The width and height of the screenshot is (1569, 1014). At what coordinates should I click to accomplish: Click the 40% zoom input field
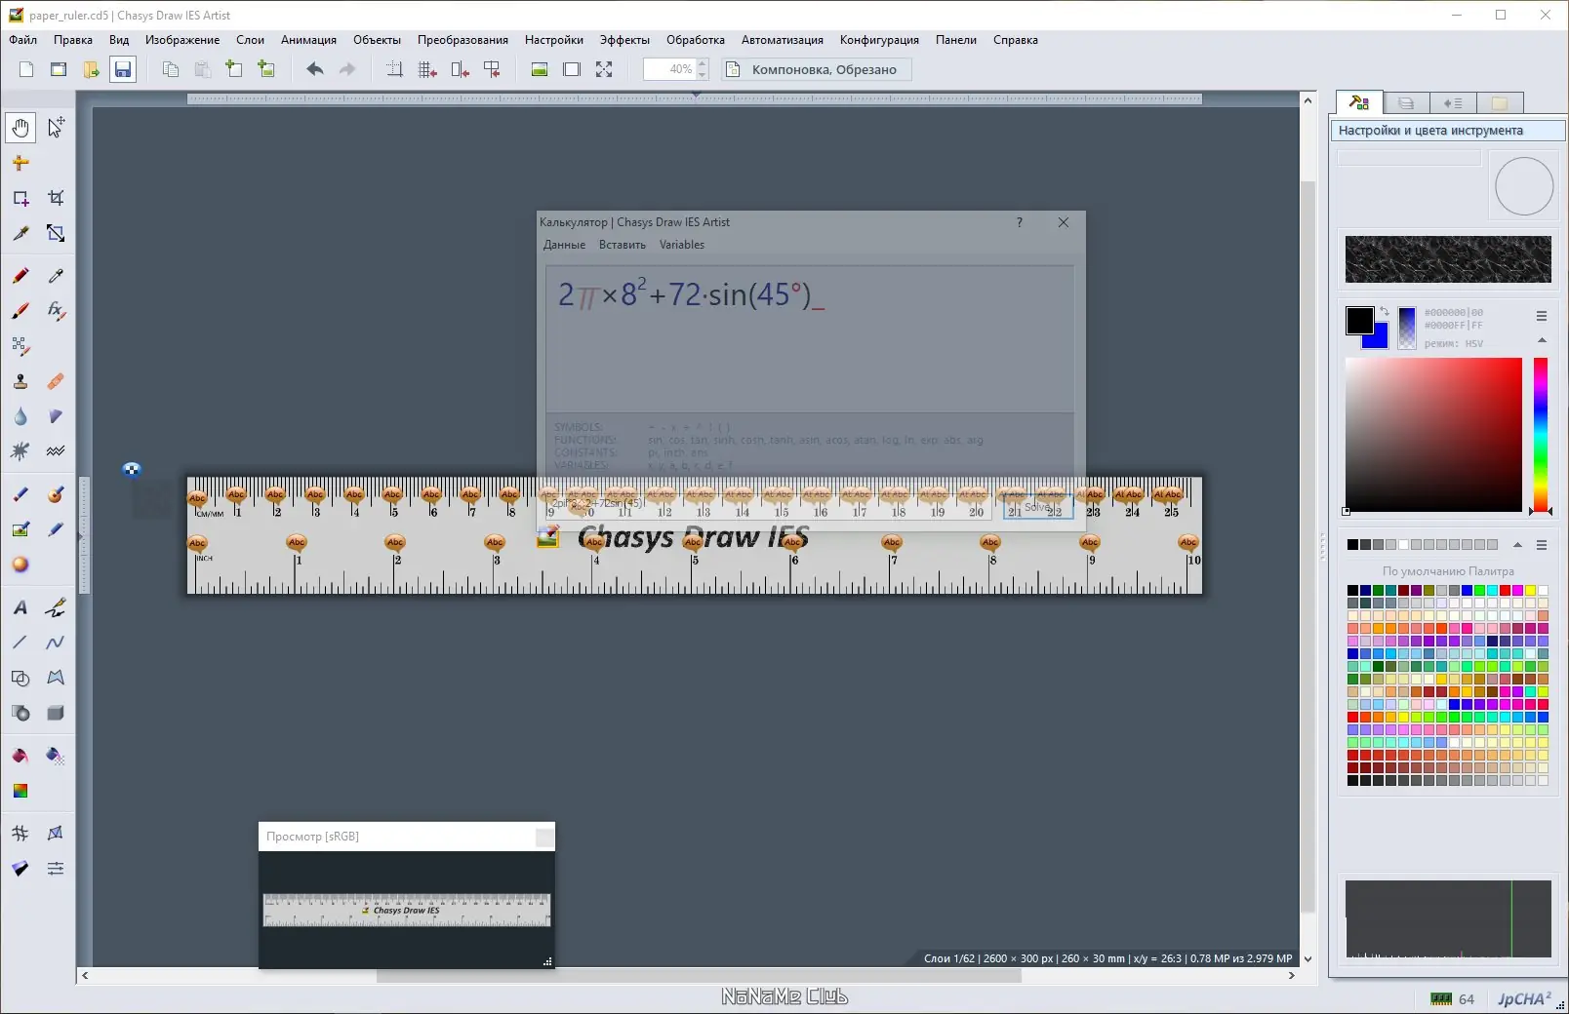669,69
